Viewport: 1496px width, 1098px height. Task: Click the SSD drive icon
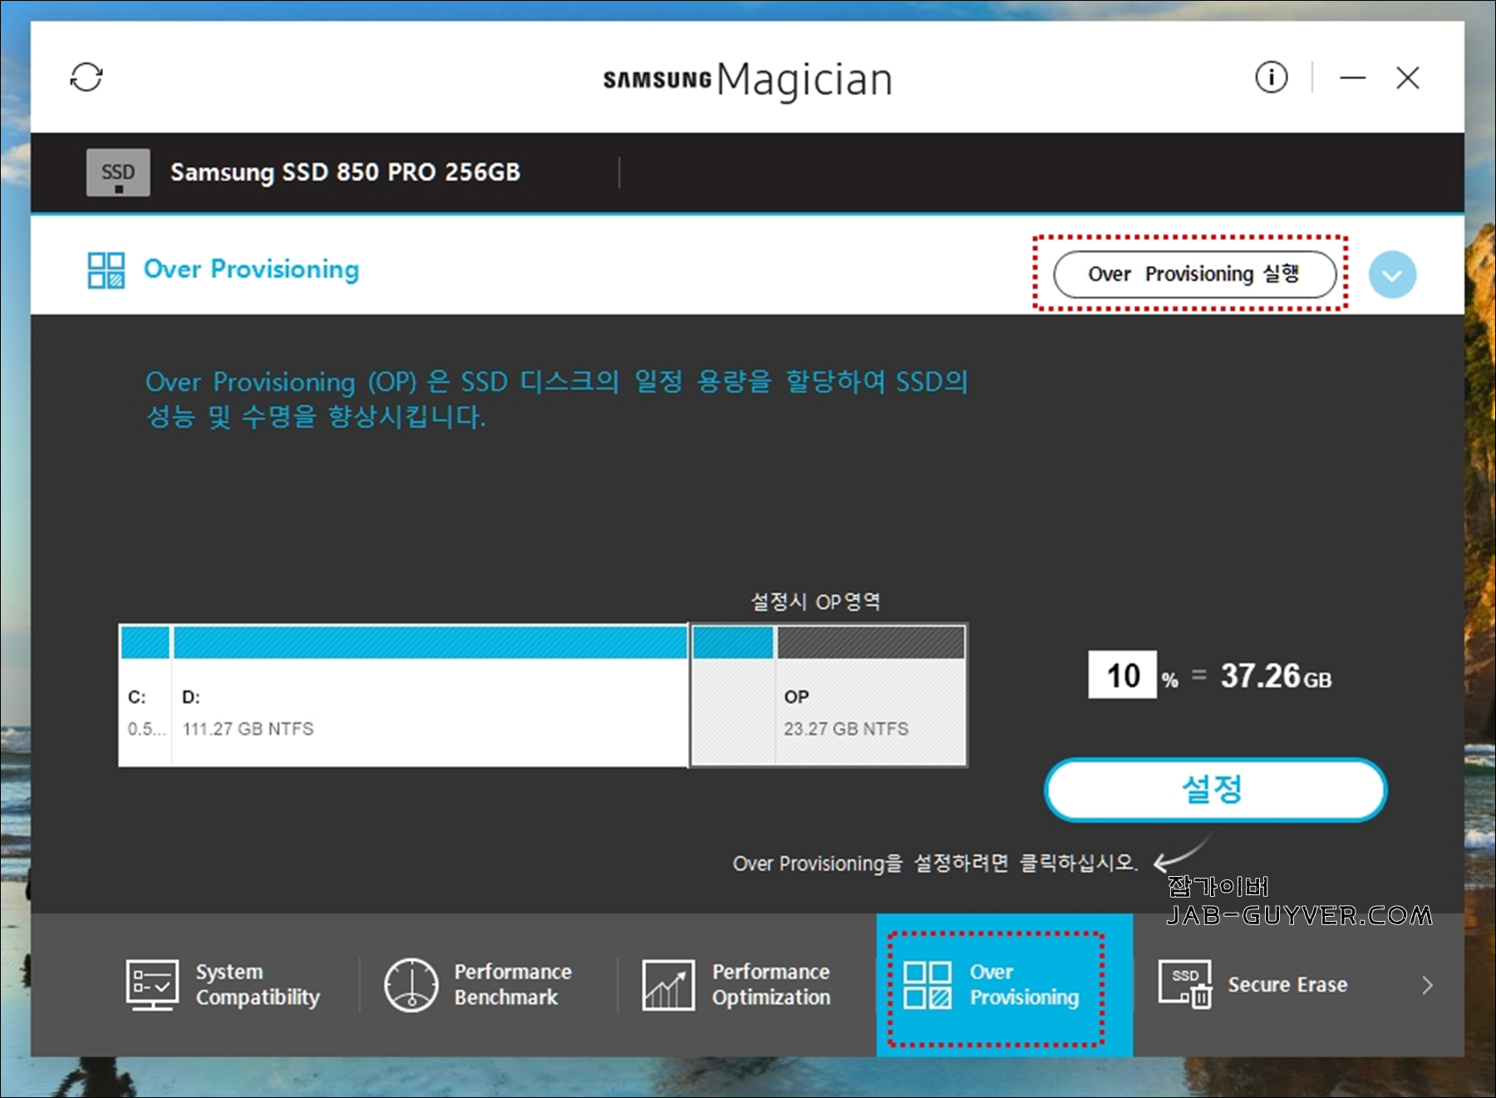tap(118, 173)
